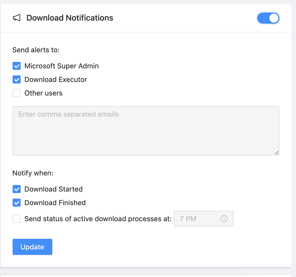Image resolution: width=296 pixels, height=277 pixels.
Task: Click the Microsoft Super Admin label
Action: pyautogui.click(x=61, y=66)
